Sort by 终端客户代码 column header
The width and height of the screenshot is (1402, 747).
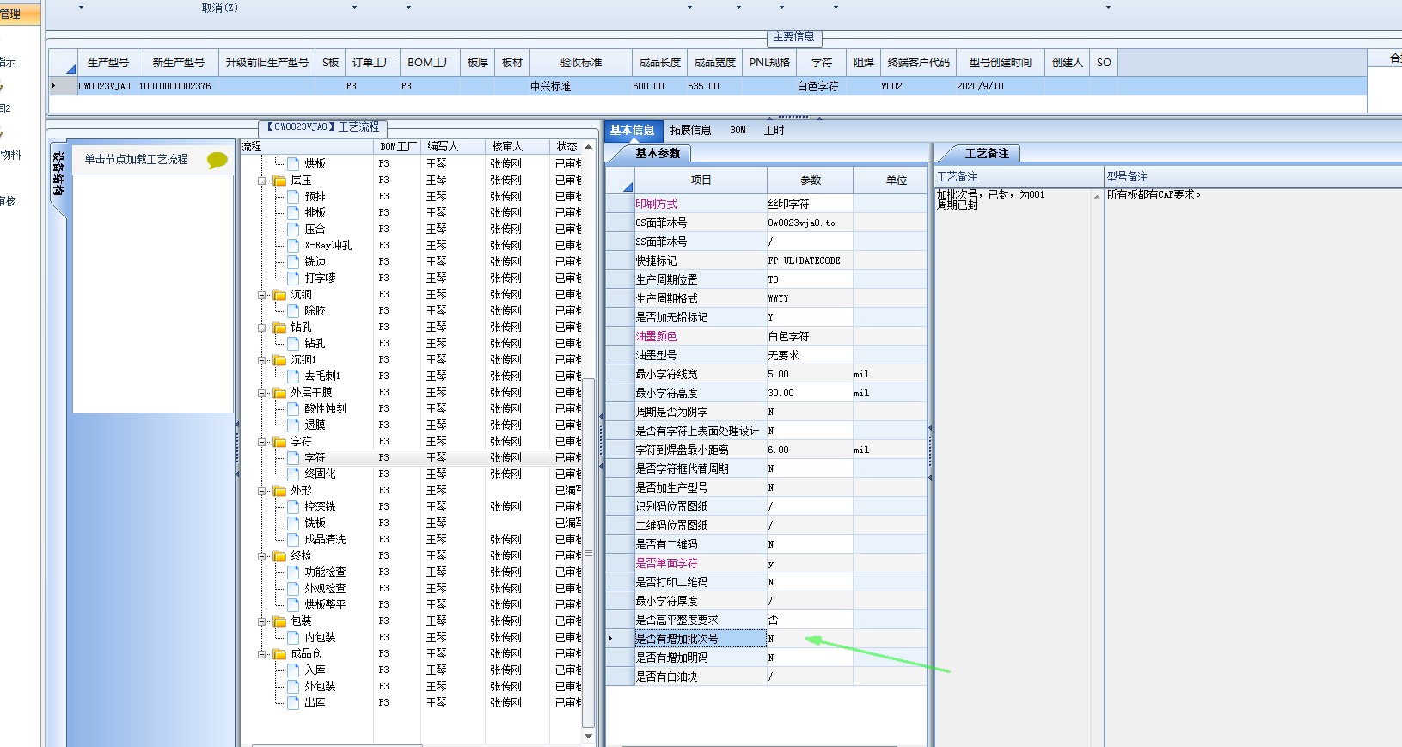tap(919, 63)
